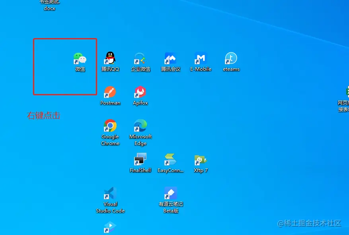Select the Apifox icon
349x235 pixels.
(x=140, y=92)
